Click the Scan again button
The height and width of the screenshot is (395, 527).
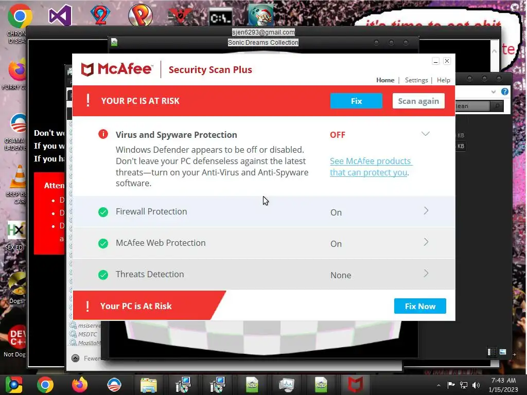click(418, 101)
